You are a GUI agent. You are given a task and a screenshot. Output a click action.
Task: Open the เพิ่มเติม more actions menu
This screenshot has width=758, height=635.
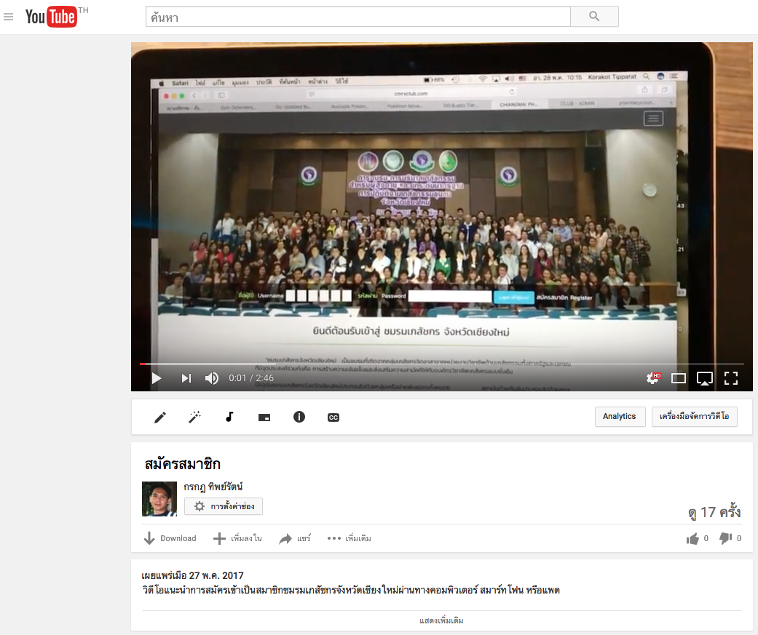tap(349, 538)
